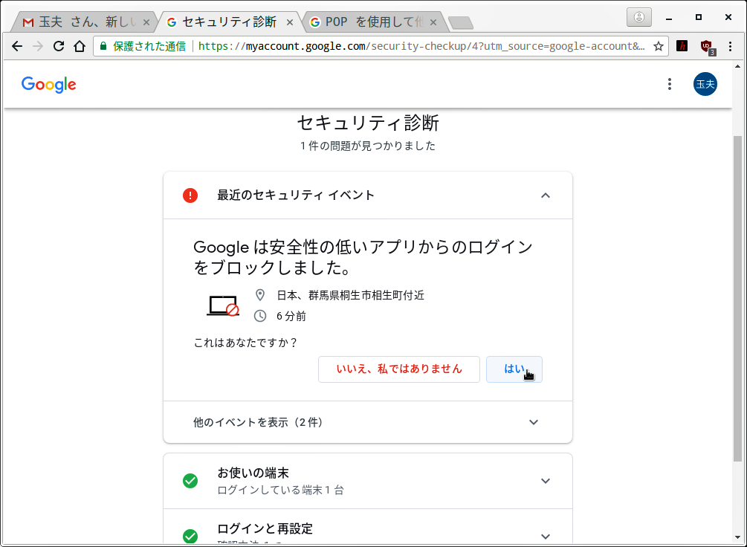This screenshot has height=547, width=747.
Task: Expand 他のイベントを表示（2 件）
Action: [x=367, y=422]
